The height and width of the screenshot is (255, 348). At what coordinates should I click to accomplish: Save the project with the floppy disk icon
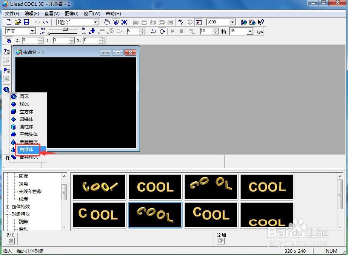tap(26, 22)
